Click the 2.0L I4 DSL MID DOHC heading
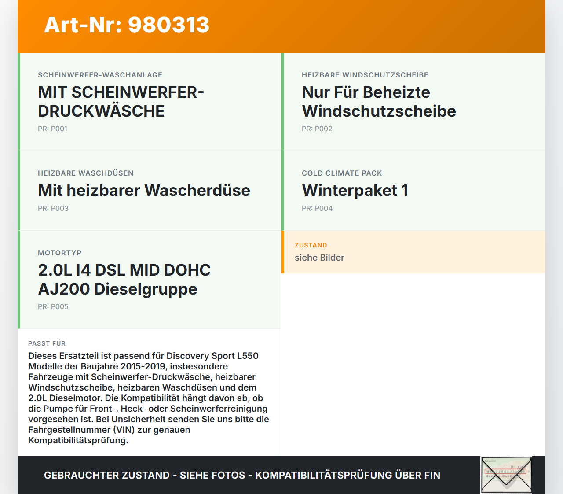 (124, 270)
